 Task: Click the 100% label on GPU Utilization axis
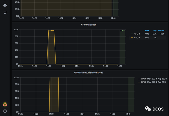(16, 30)
